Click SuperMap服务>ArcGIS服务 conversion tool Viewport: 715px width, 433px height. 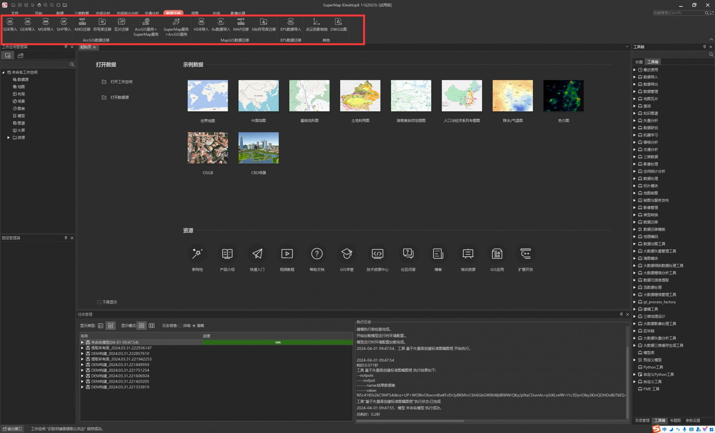point(176,27)
